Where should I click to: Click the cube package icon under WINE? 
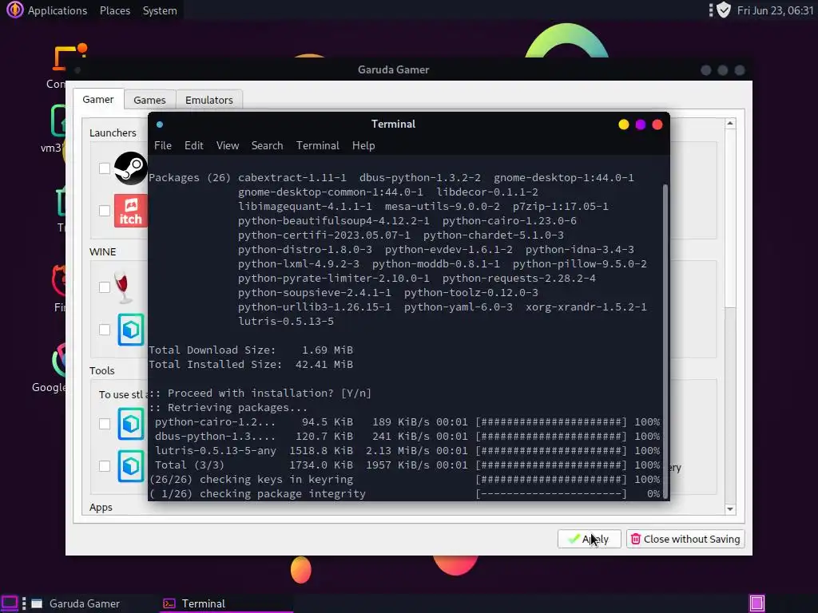(x=130, y=330)
